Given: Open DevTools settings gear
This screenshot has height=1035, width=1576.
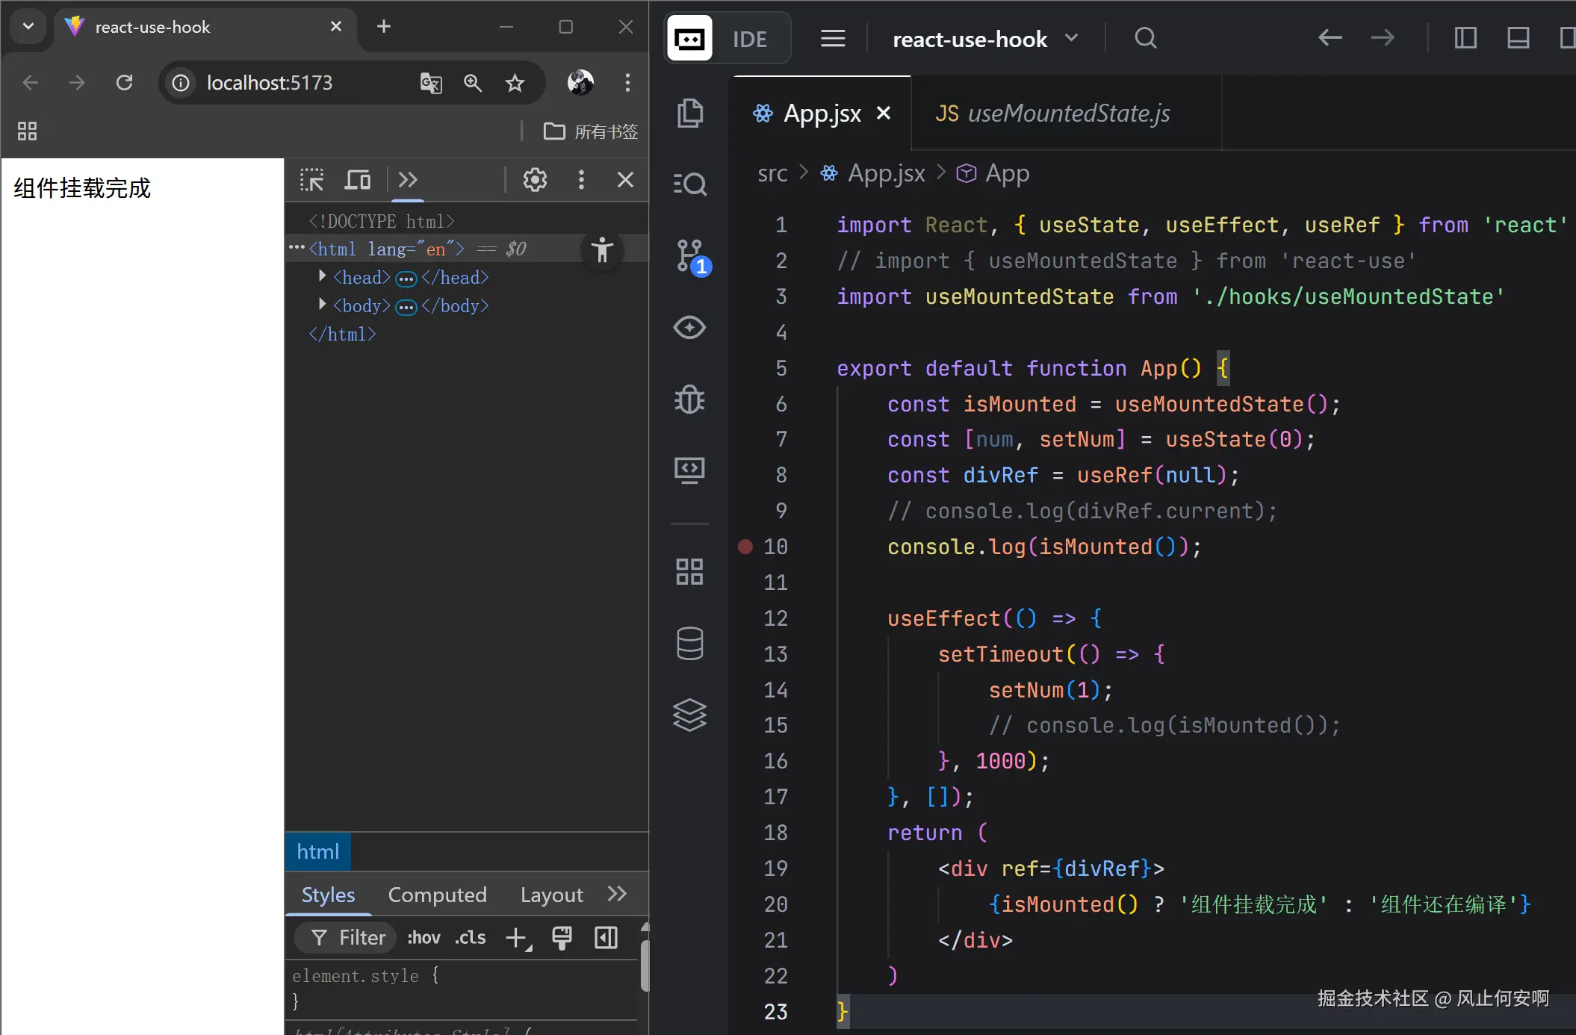Looking at the screenshot, I should (x=535, y=180).
